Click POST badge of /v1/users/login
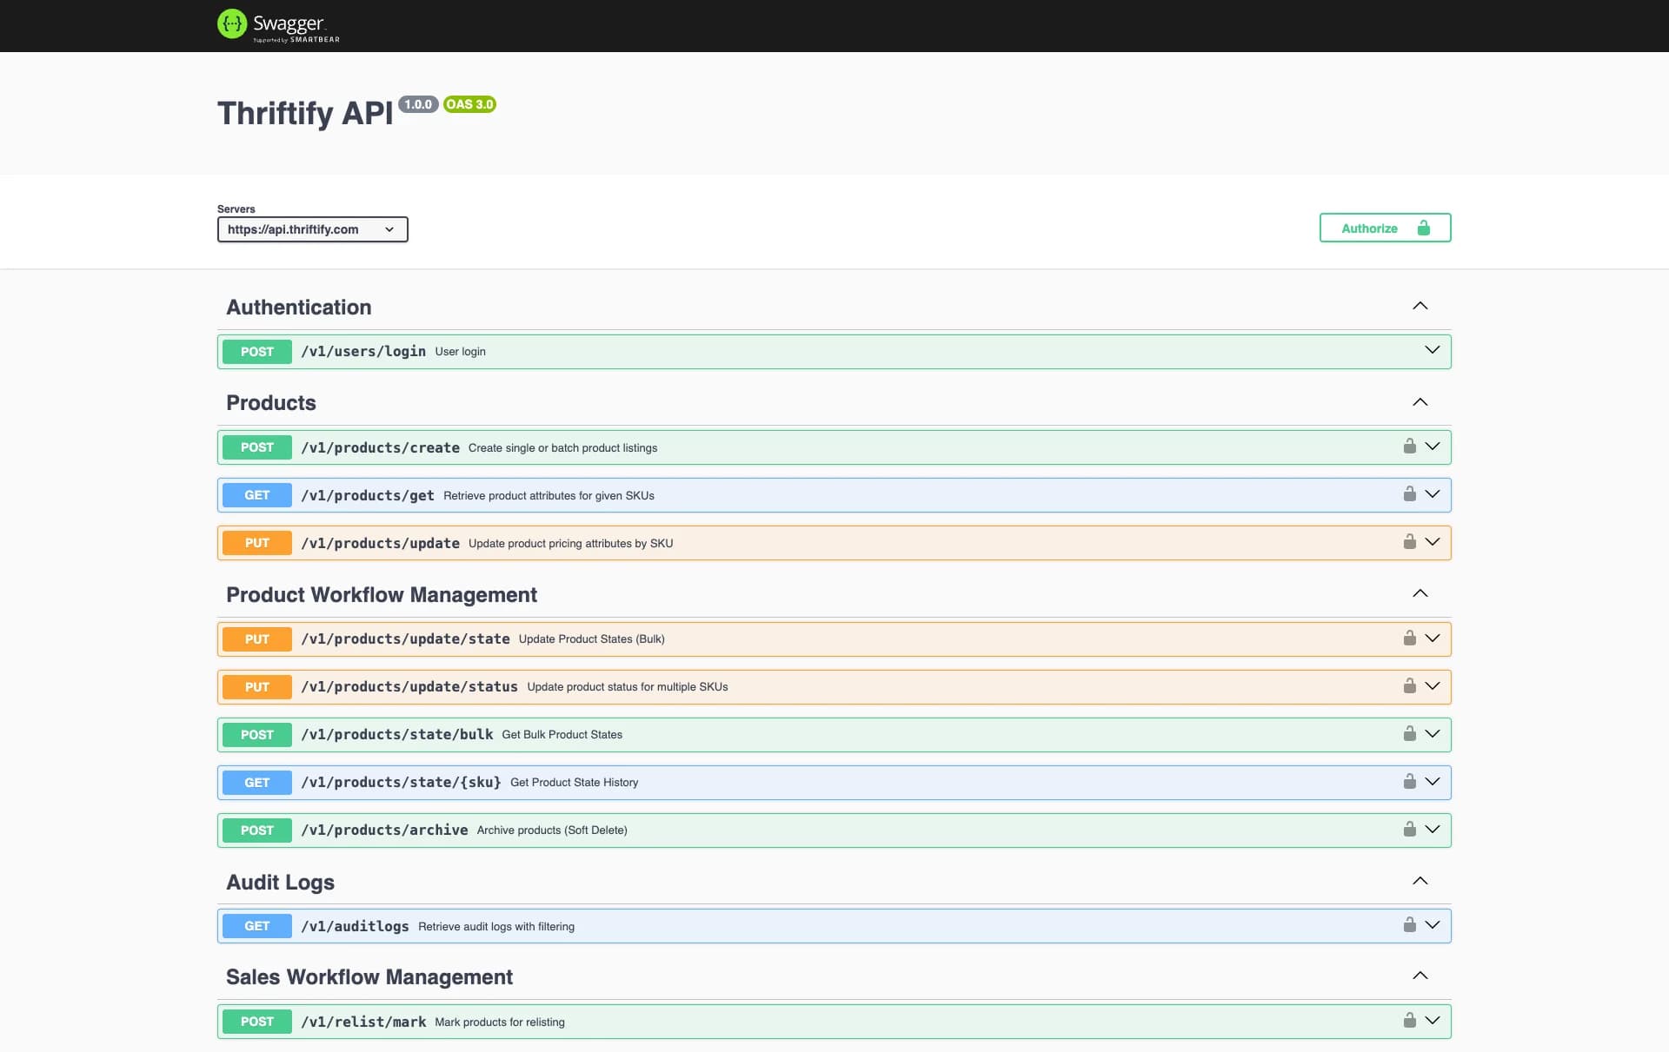 tap(257, 351)
